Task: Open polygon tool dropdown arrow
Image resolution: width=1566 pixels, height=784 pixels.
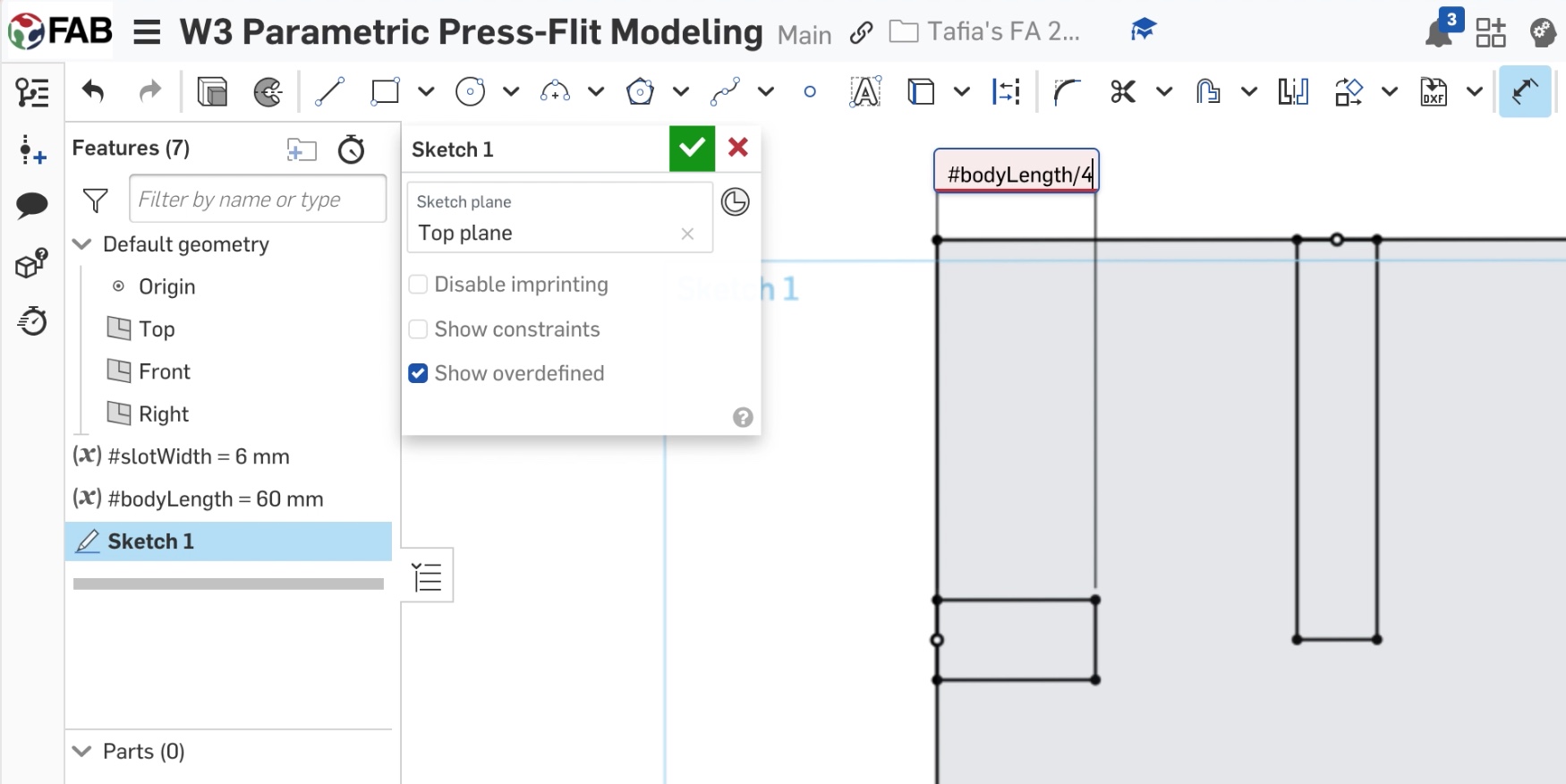Action: (681, 91)
